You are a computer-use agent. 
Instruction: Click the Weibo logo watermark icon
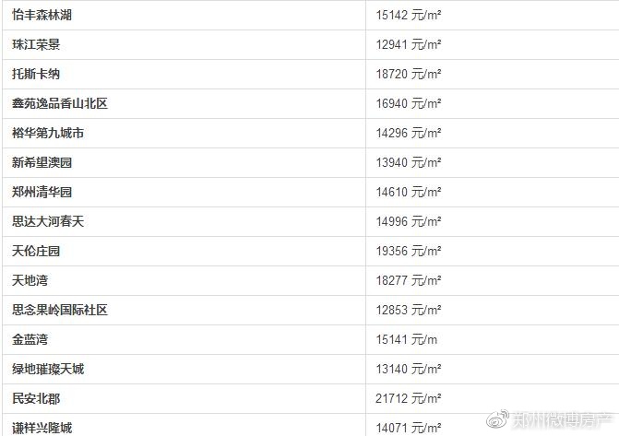[499, 420]
